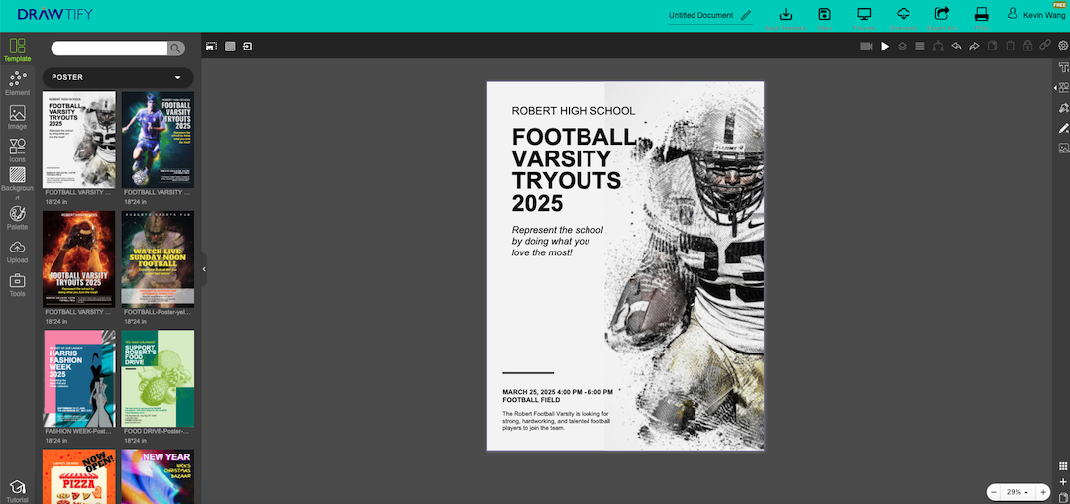Undo the last action
Screen dimensions: 1070x504
[x=956, y=47]
